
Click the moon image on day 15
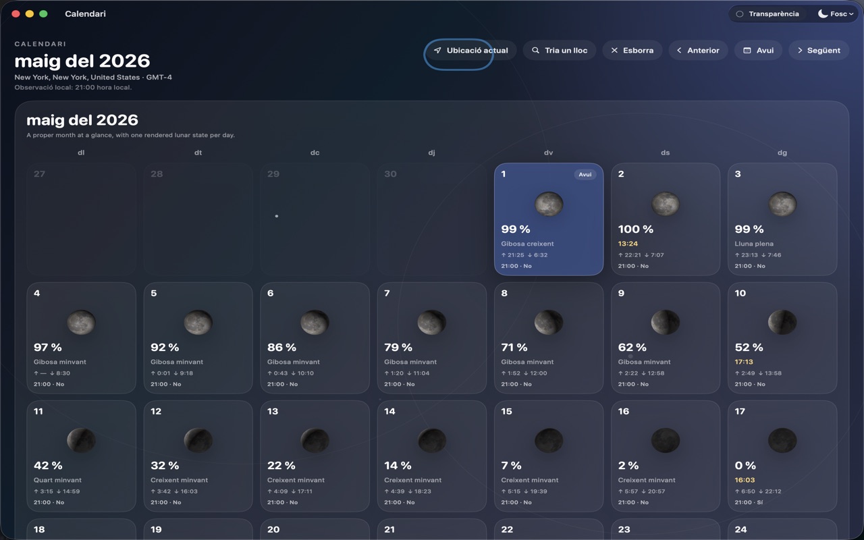click(549, 441)
